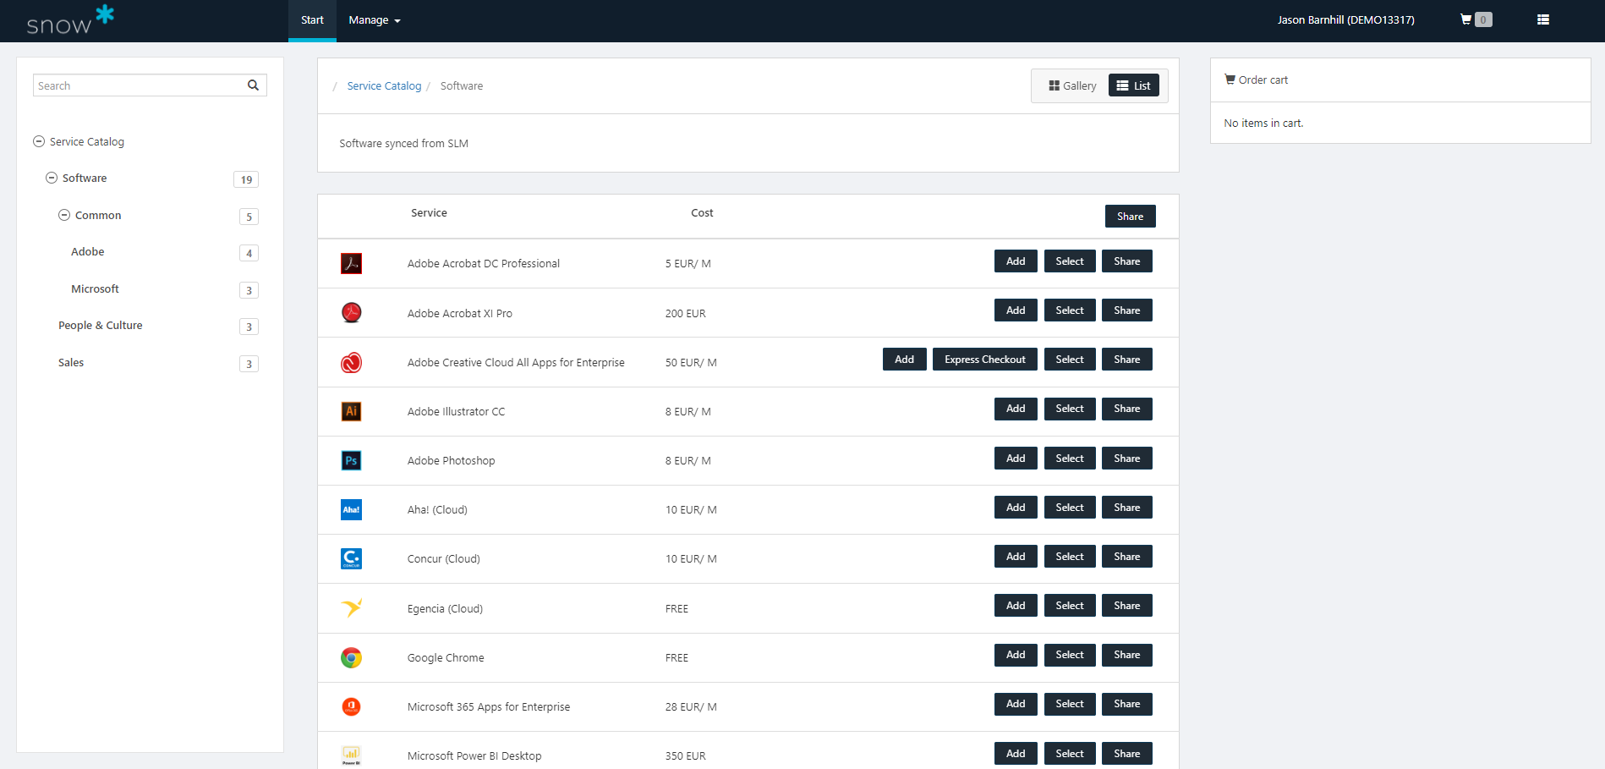Click the Adobe Acrobat DC Professional icon
The height and width of the screenshot is (769, 1605).
click(x=351, y=263)
